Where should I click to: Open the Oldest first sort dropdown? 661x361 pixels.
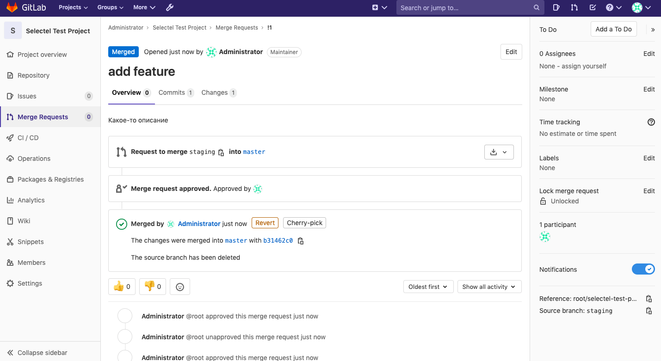click(428, 287)
